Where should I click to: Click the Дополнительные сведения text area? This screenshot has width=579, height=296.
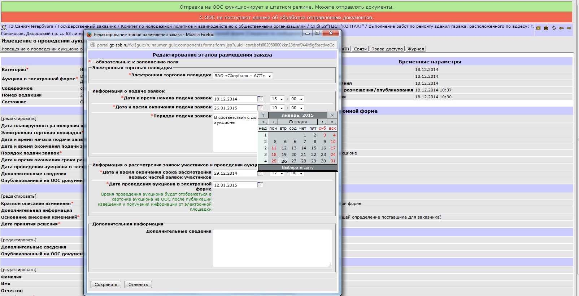272,248
